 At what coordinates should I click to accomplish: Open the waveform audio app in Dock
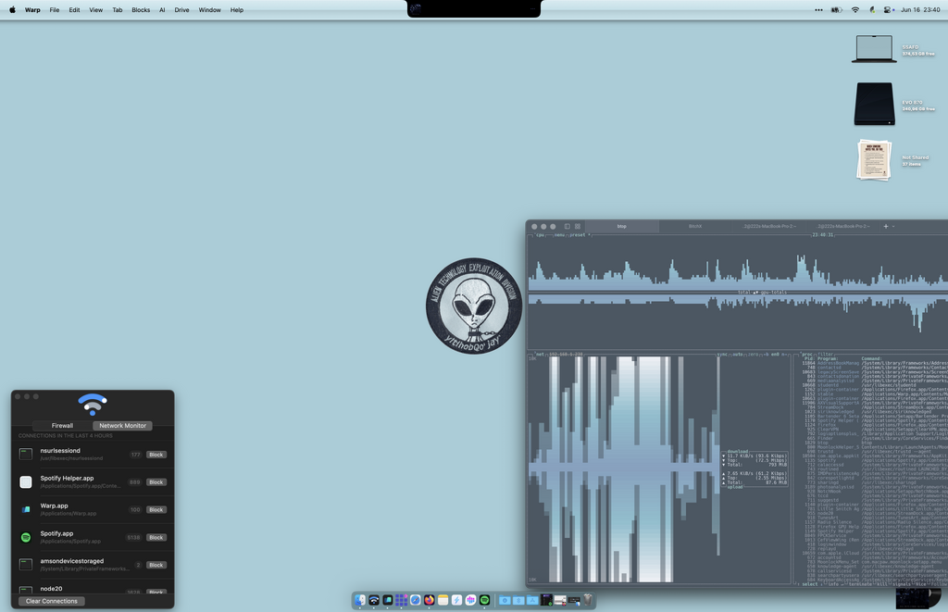pyautogui.click(x=471, y=600)
